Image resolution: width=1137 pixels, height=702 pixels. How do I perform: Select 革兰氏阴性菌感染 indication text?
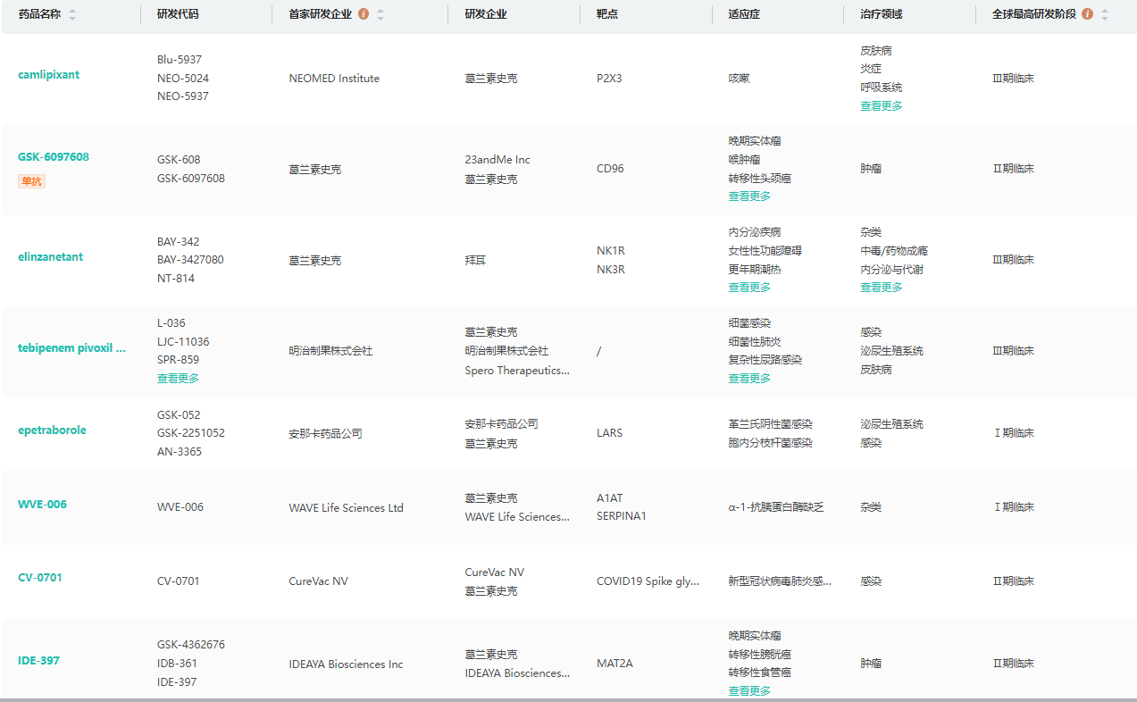click(770, 423)
